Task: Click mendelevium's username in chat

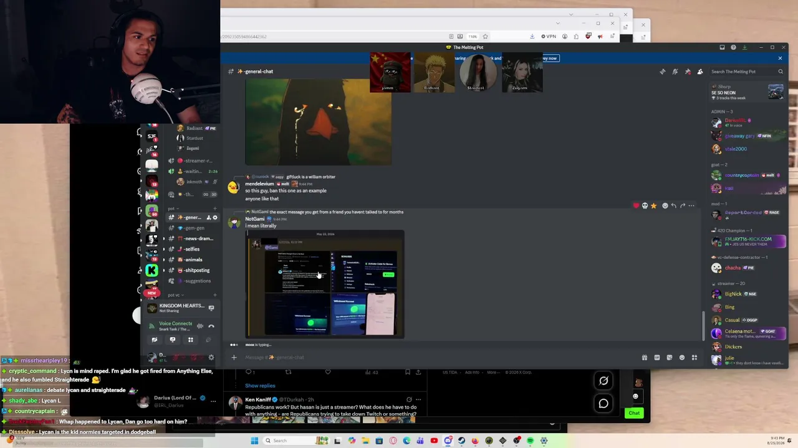Action: (x=259, y=184)
